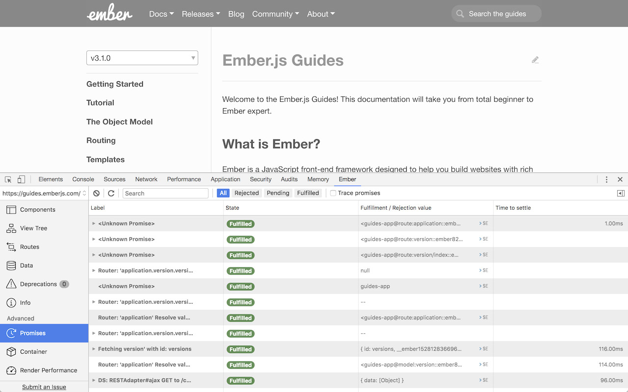This screenshot has width=628, height=392.
Task: Click the $E button on the first promise
Action: point(484,223)
